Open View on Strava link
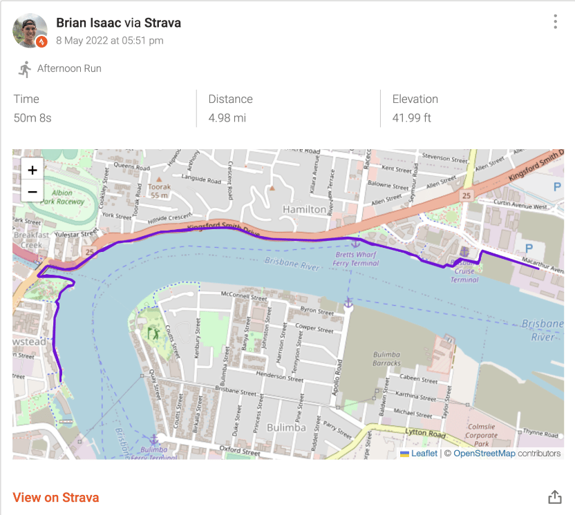Viewport: 575px width, 515px height. (x=56, y=498)
